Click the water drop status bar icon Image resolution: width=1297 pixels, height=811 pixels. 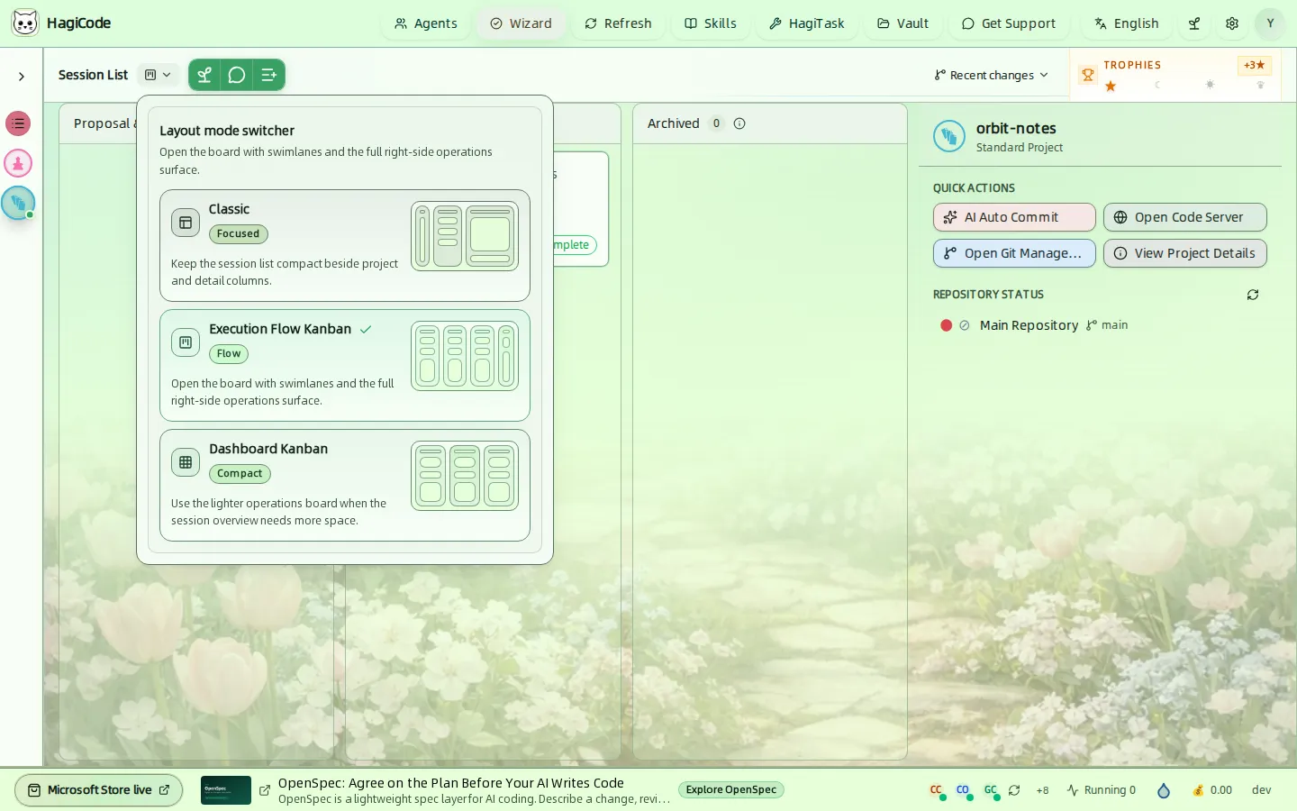coord(1164,790)
